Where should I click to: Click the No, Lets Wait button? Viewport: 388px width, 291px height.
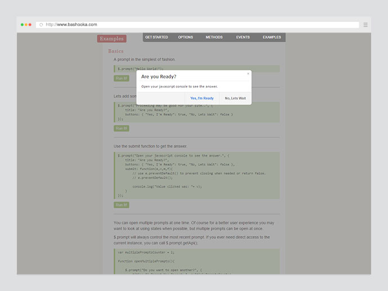point(235,98)
